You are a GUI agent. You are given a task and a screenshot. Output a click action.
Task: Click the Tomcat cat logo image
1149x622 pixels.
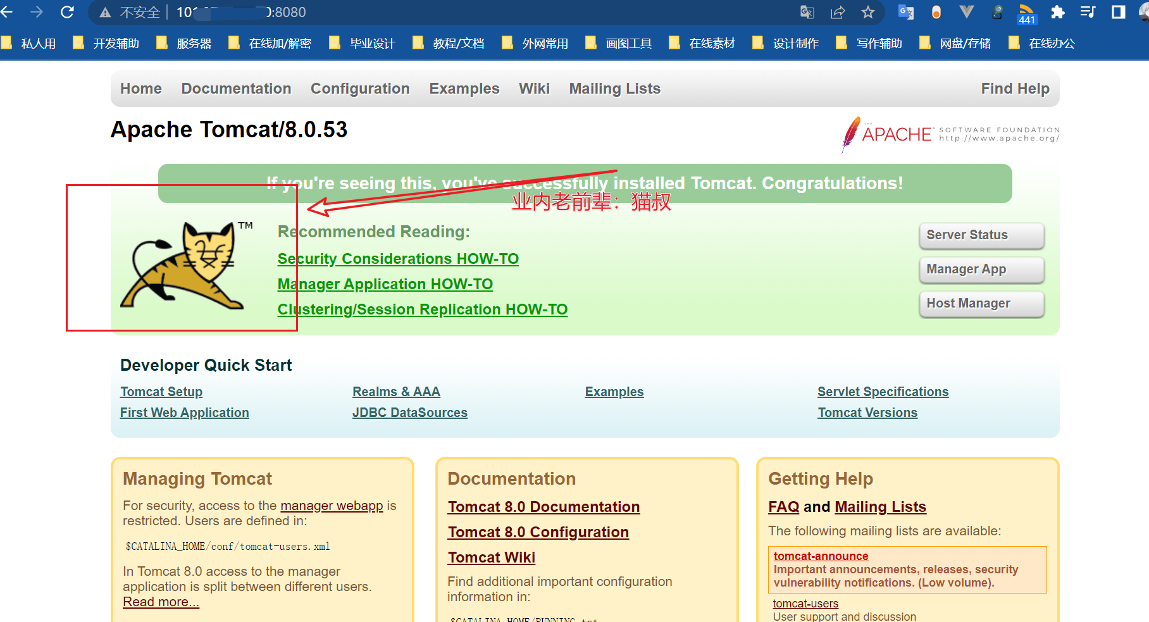pyautogui.click(x=187, y=265)
